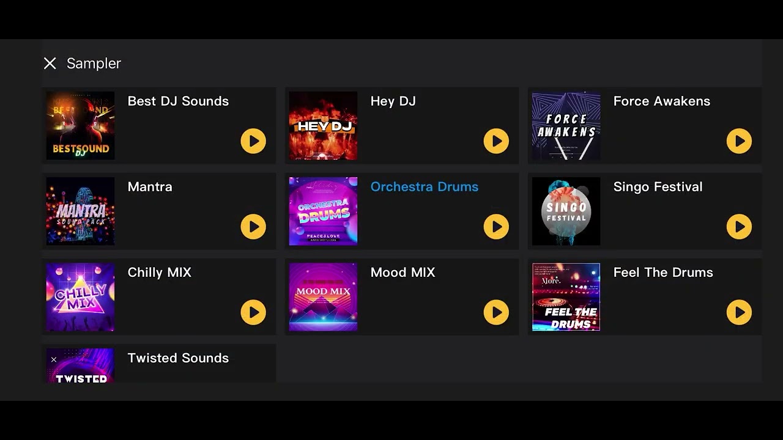783x440 pixels.
Task: Select the Orchestra Drums title text
Action: (425, 187)
